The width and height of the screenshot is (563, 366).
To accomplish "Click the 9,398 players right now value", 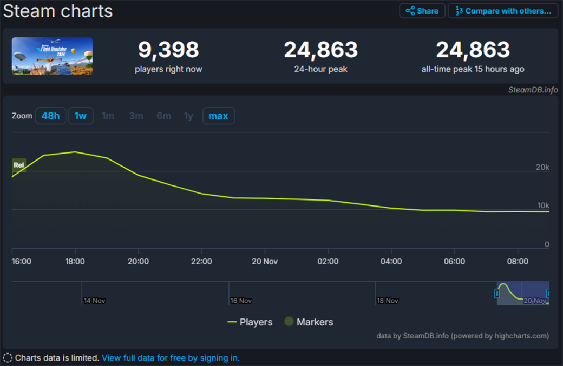I will click(168, 50).
